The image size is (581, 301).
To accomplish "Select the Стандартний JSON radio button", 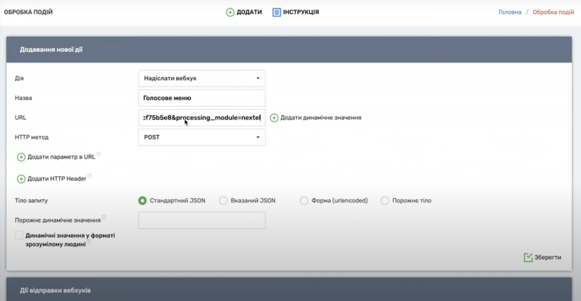I will tap(142, 201).
